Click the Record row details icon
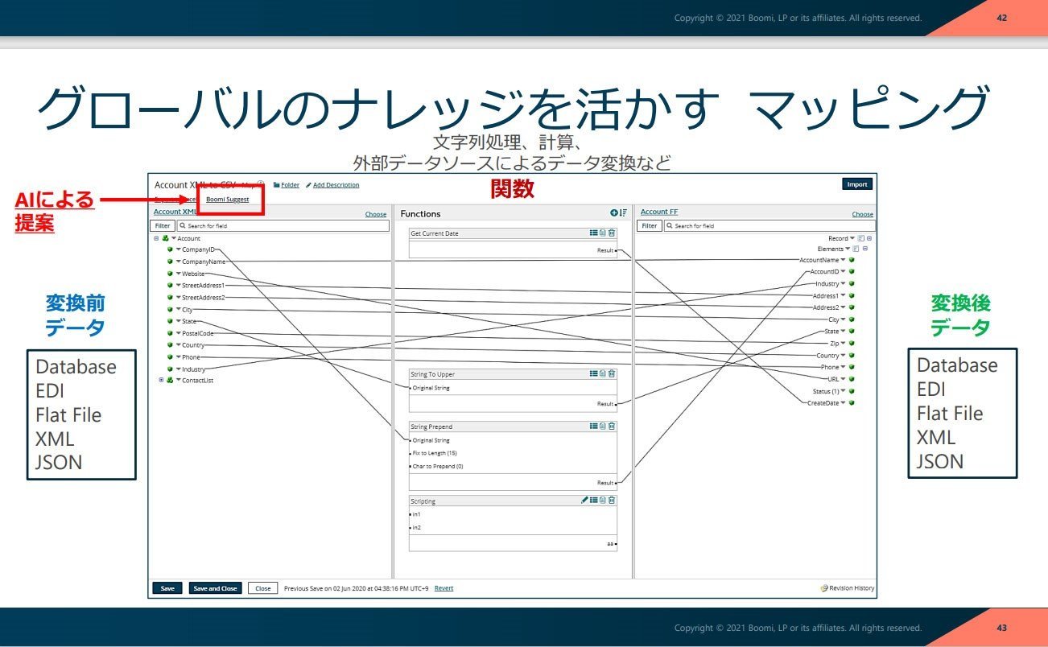Image resolution: width=1048 pixels, height=647 pixels. tap(860, 238)
